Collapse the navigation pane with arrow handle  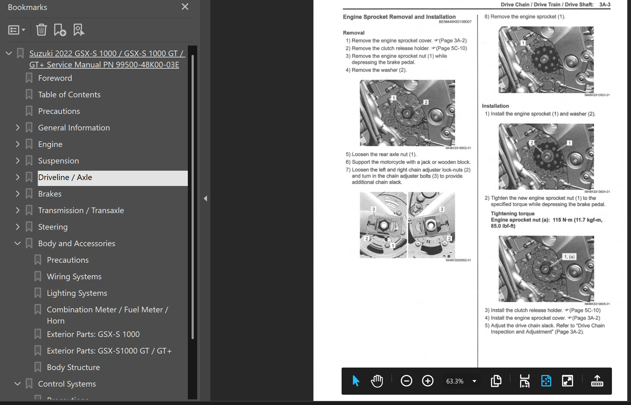[x=205, y=198]
